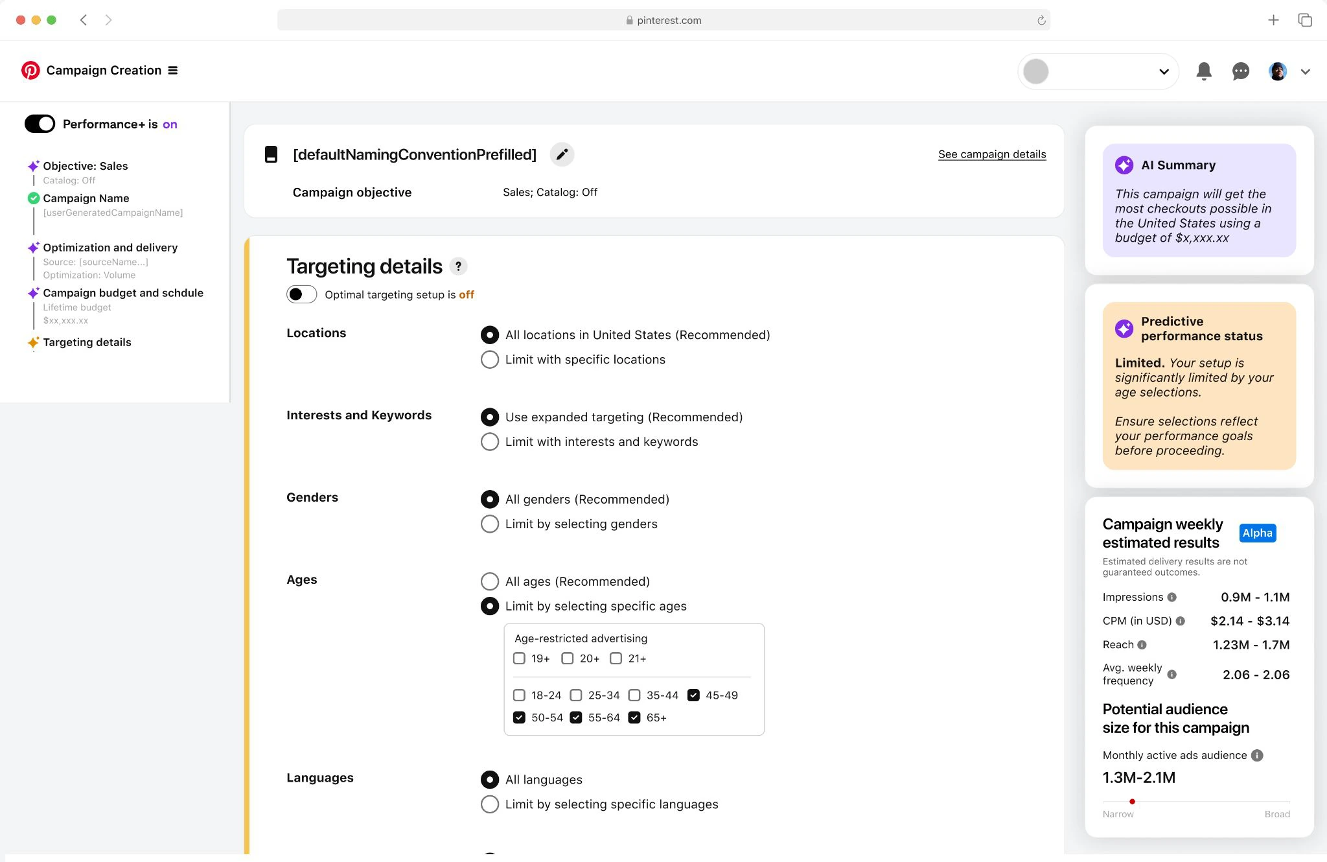This screenshot has width=1327, height=862.
Task: Click the Pinterest logo icon
Action: pos(30,70)
